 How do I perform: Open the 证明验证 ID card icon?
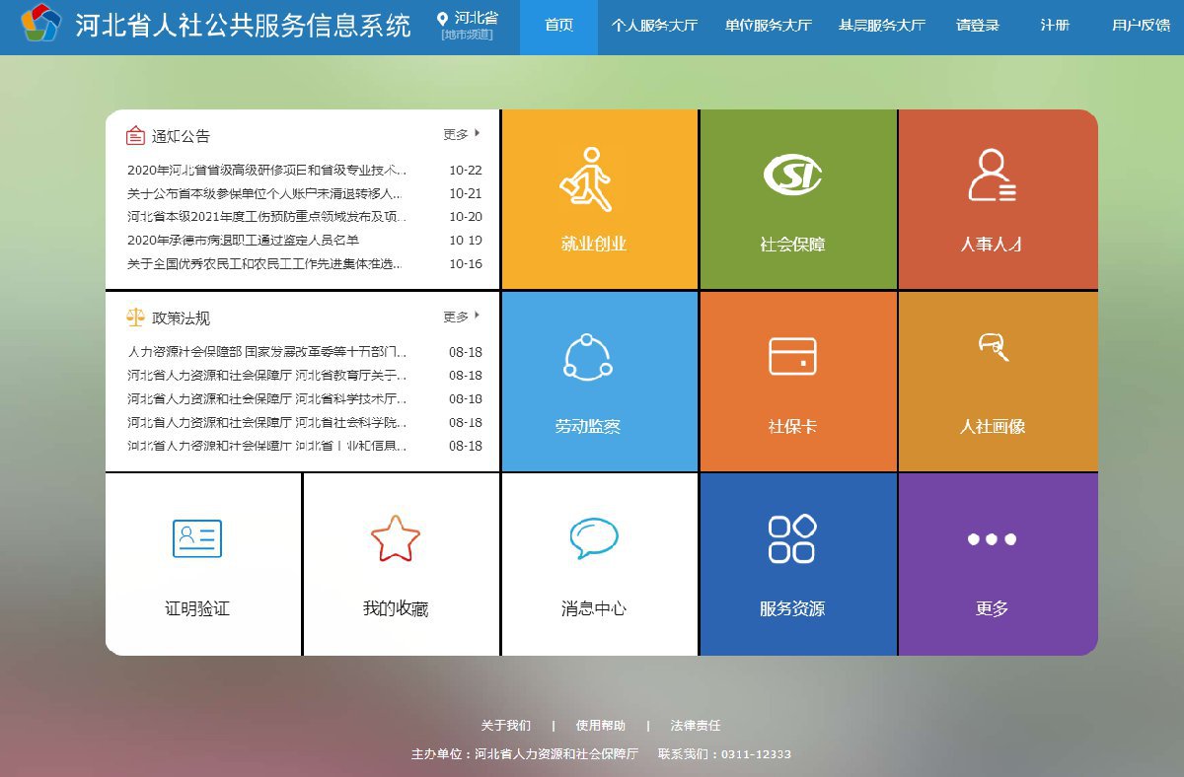(197, 538)
